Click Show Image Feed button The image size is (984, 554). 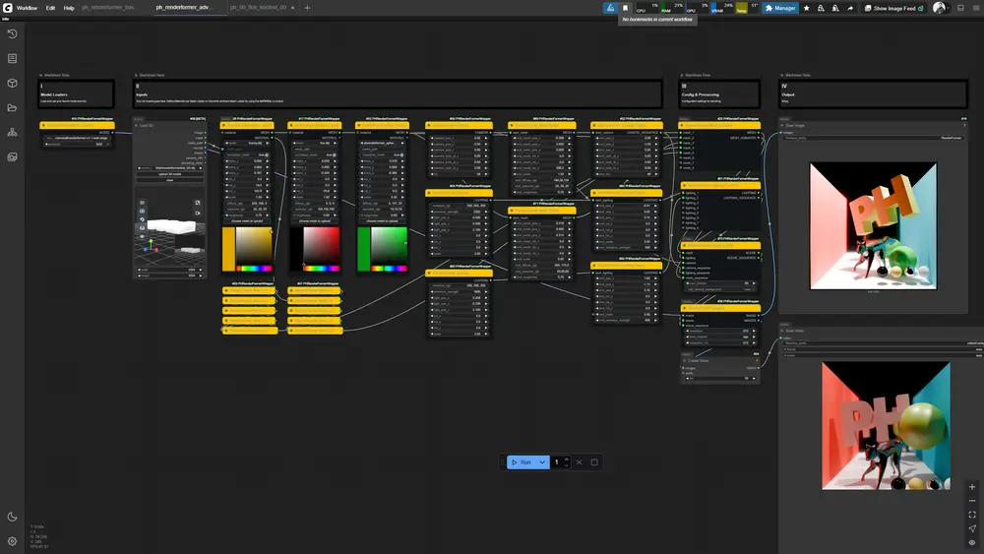tap(894, 8)
